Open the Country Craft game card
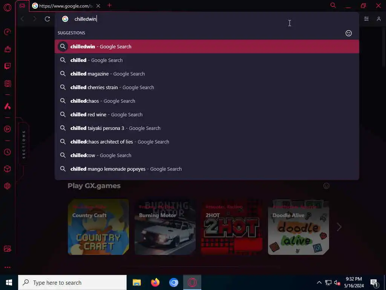 [x=98, y=227]
